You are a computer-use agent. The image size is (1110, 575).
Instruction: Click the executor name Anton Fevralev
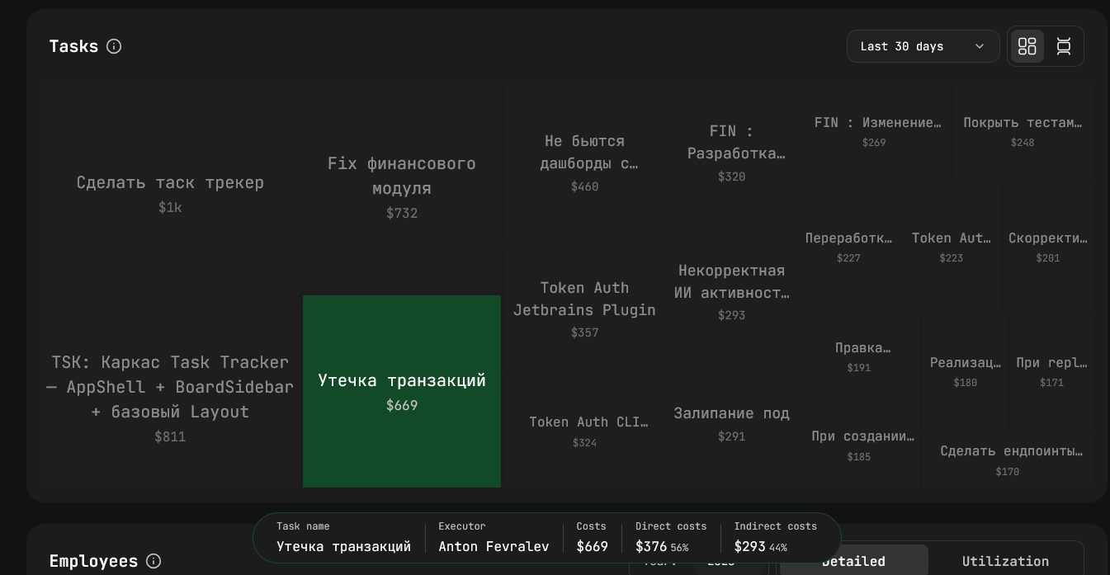494,546
